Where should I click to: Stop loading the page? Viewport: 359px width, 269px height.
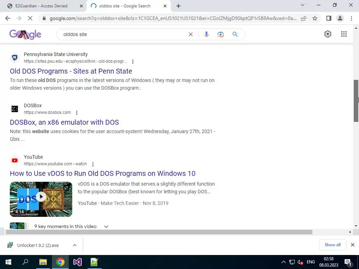tap(30, 18)
